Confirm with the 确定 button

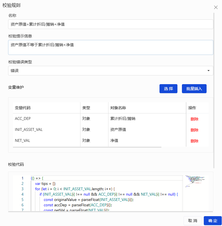pyautogui.click(x=212, y=221)
